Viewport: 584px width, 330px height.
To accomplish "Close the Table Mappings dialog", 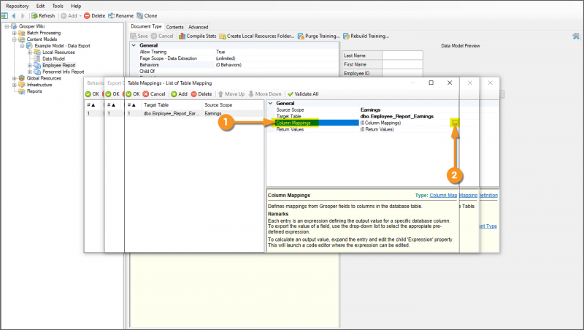I will coord(450,82).
